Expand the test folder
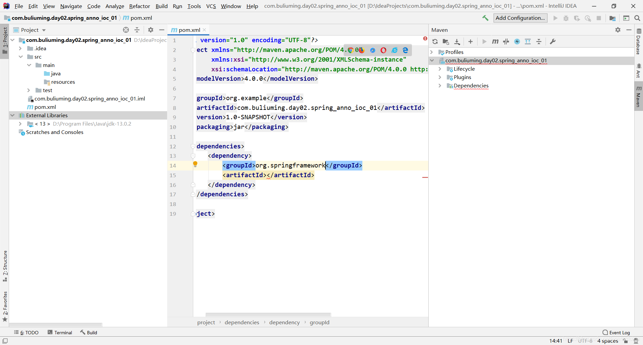The height and width of the screenshot is (345, 643). [29, 90]
